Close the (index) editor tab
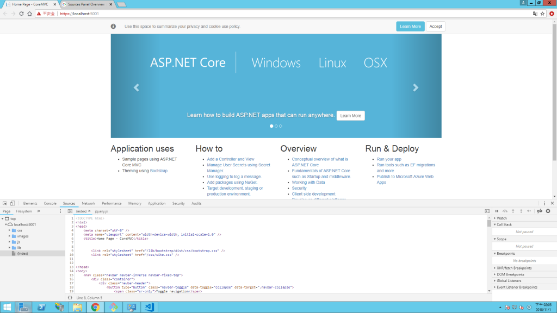The image size is (557, 313). pyautogui.click(x=89, y=211)
